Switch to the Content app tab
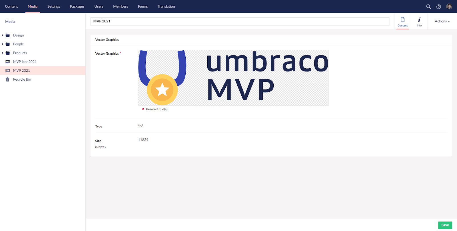Viewport: 457px width, 231px height. point(402,22)
